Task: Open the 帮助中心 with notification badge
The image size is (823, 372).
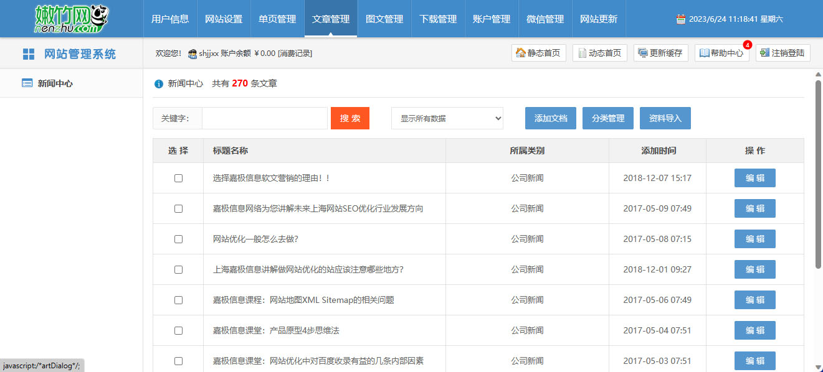Action: point(703,53)
